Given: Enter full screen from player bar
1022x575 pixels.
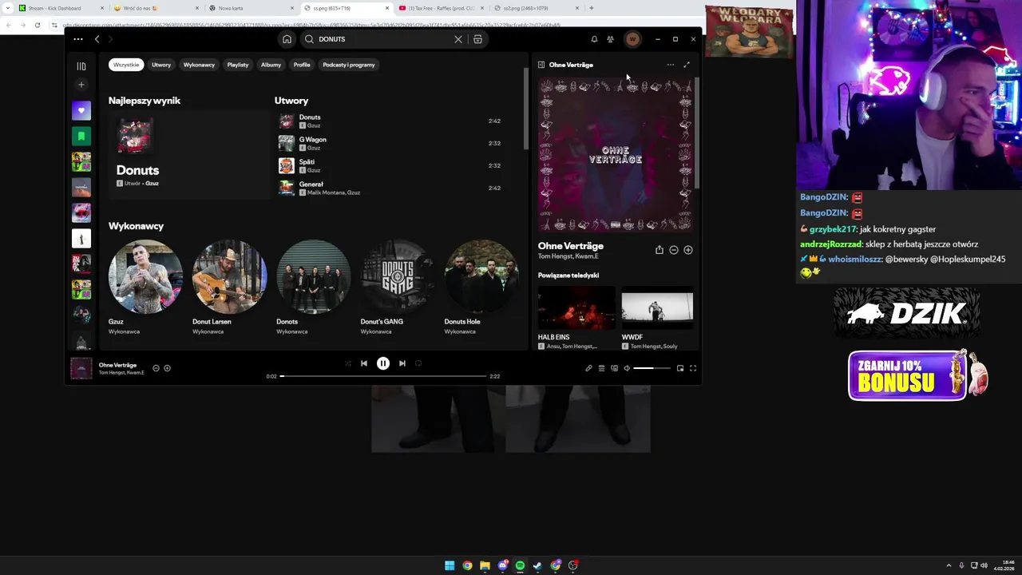Looking at the screenshot, I should (693, 368).
